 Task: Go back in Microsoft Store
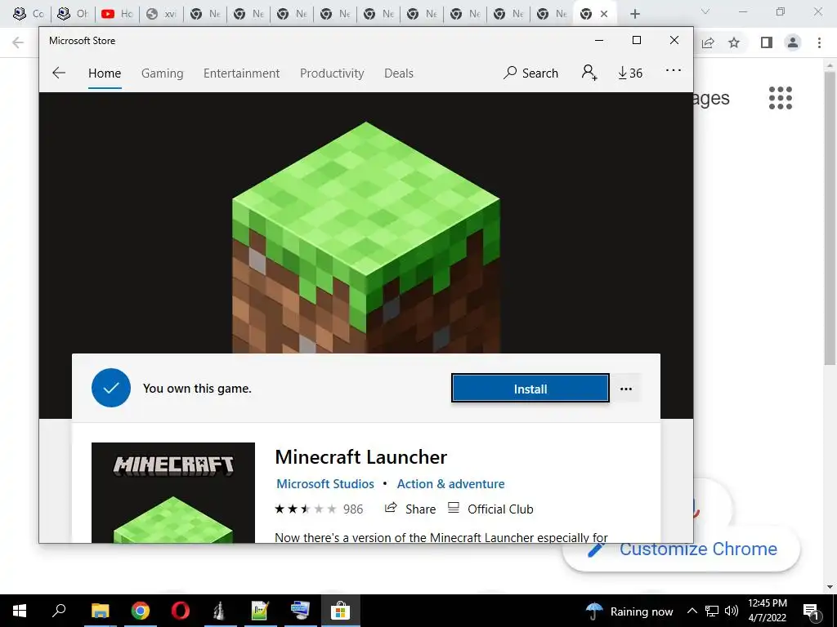coord(59,73)
